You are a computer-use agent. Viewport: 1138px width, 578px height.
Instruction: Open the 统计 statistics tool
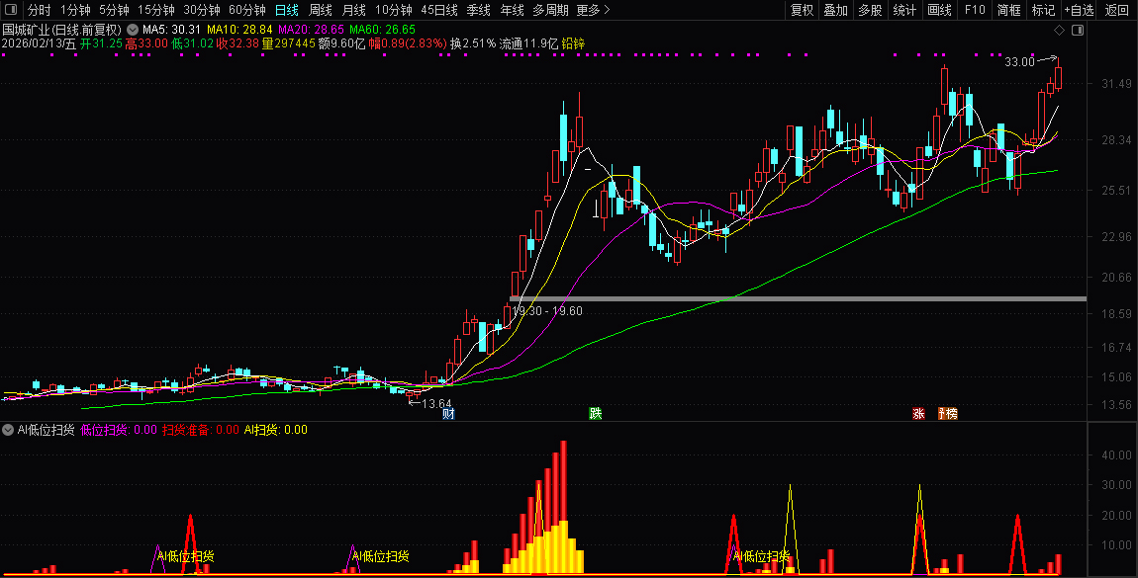[x=904, y=10]
